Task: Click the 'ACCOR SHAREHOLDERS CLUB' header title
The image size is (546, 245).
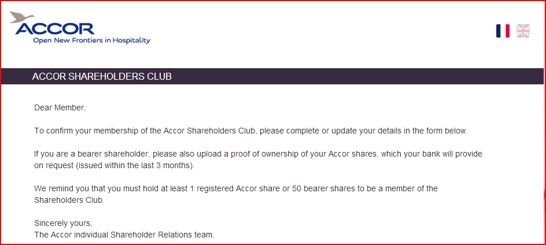Action: [x=102, y=76]
